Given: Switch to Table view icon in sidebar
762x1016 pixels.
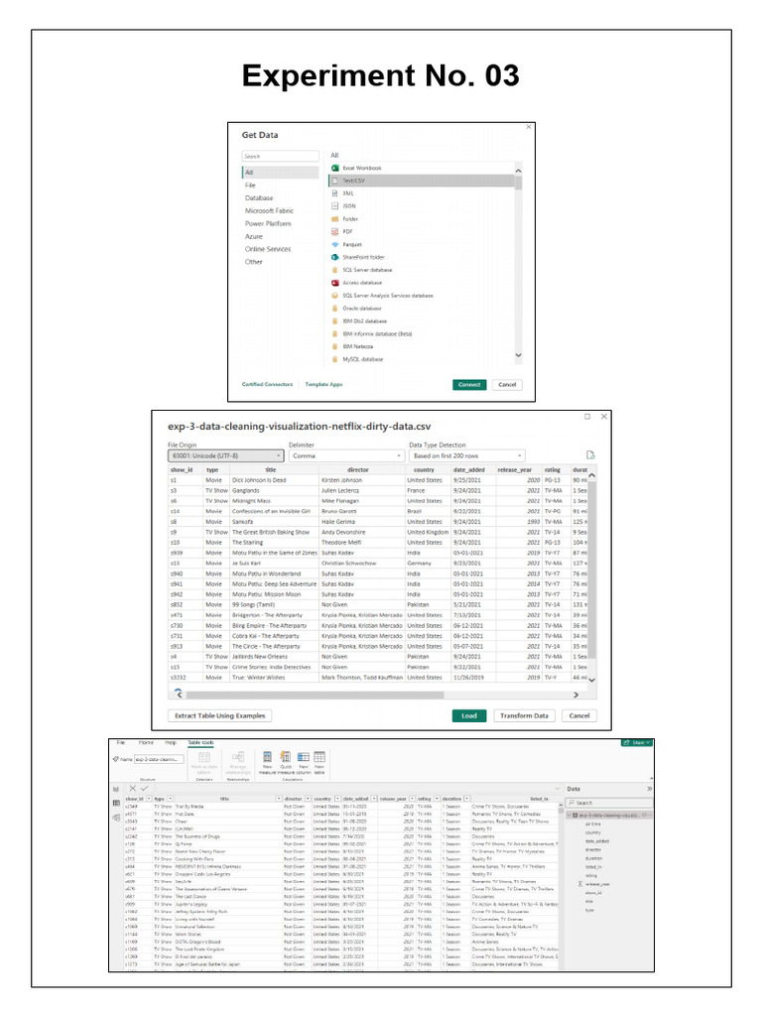Looking at the screenshot, I should [116, 803].
